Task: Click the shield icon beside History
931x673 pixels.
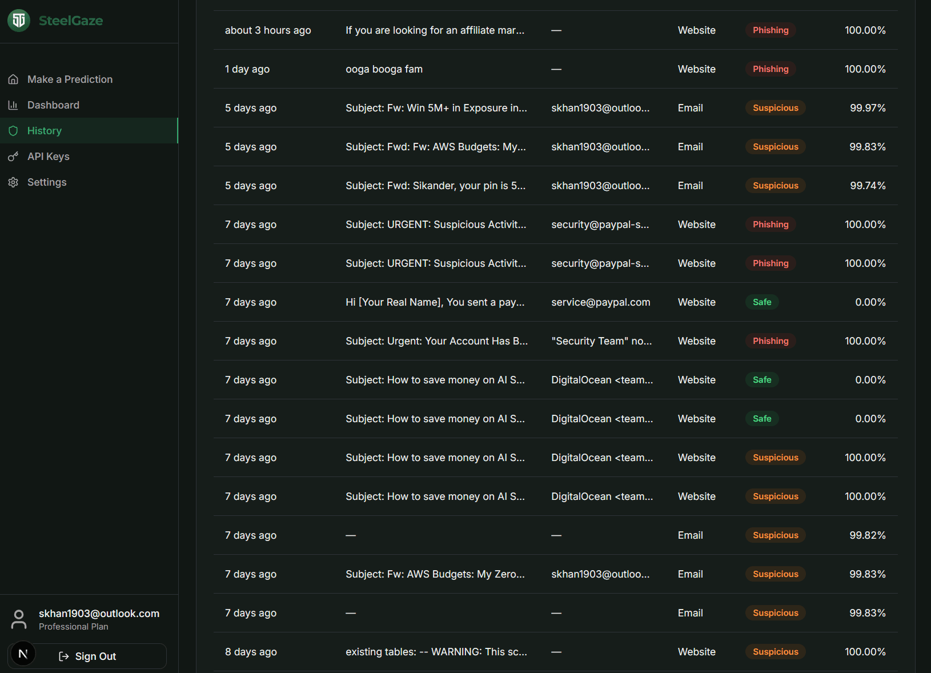Action: (x=13, y=131)
